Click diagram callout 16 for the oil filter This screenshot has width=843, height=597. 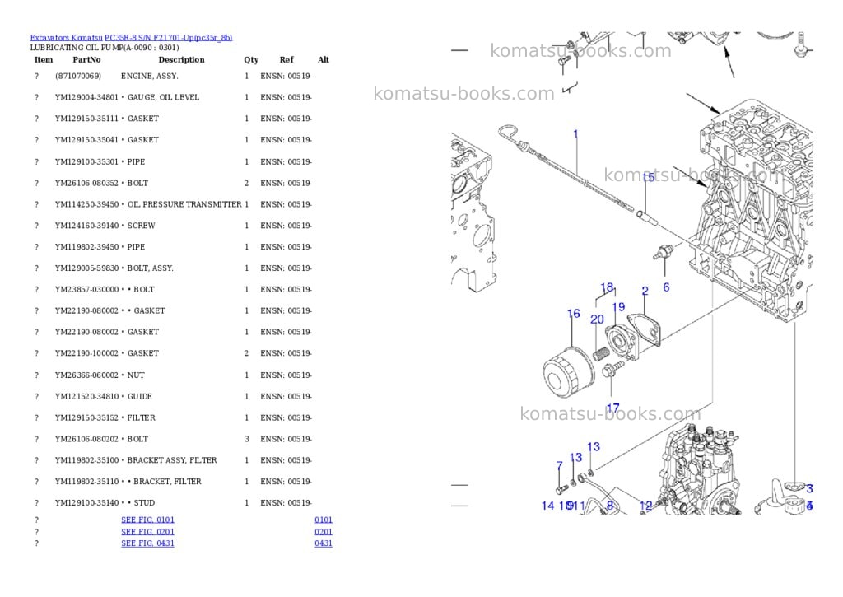pyautogui.click(x=574, y=314)
